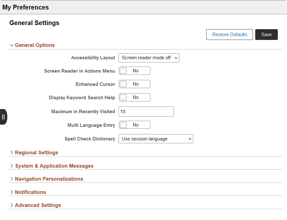
Task: Toggle Screen Reader in Actions Menu
Action: coord(134,71)
